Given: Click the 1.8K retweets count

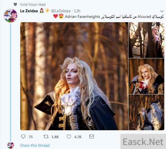Looking at the screenshot, I should click(x=55, y=137).
